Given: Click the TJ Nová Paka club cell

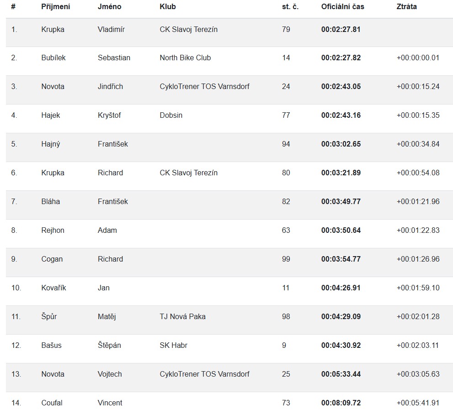Looking at the screenshot, I should coord(182,317).
